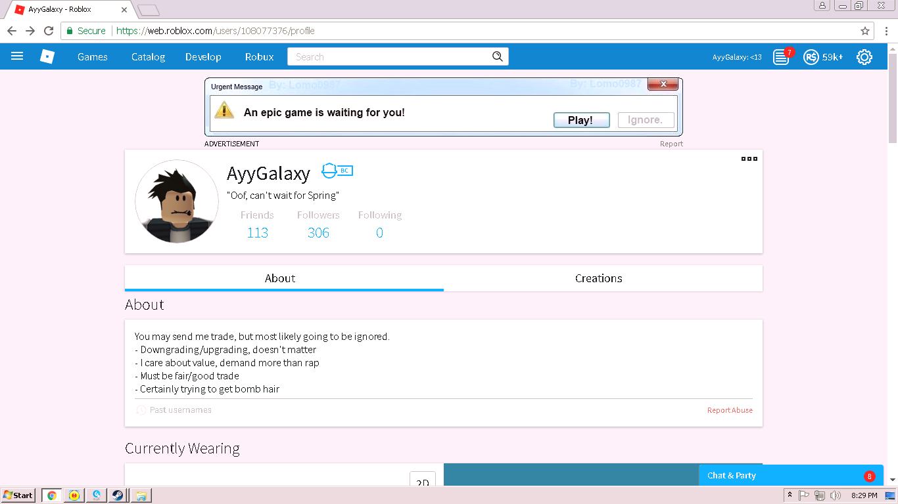Open the Develop page
898x504 pixels.
tap(203, 57)
